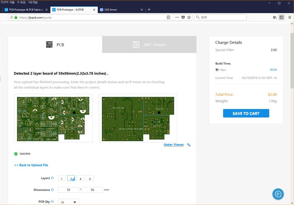The width and height of the screenshot is (294, 205).
Task: Click the SMT-Stencil list icon
Action: click(136, 45)
